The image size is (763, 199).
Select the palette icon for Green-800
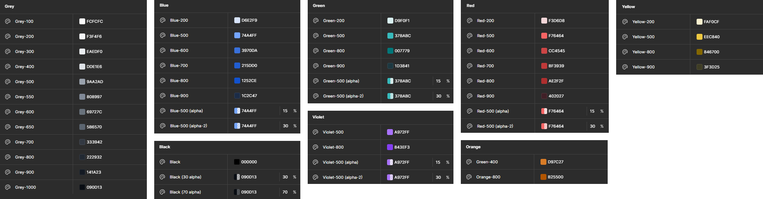tap(316, 51)
